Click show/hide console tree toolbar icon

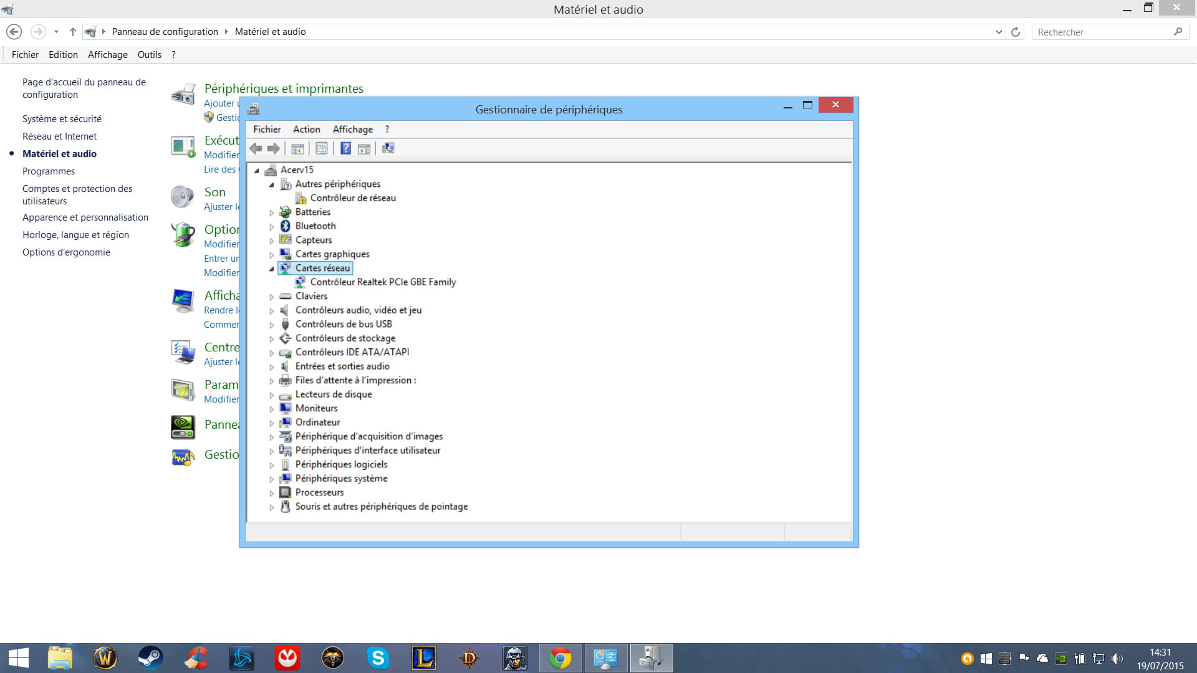pos(298,148)
